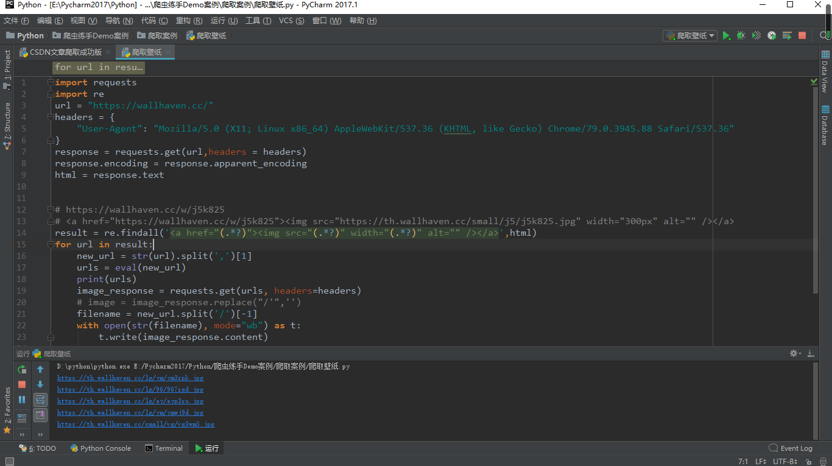Open the 文件 (F) menu
This screenshot has height=466, width=832.
(16, 21)
